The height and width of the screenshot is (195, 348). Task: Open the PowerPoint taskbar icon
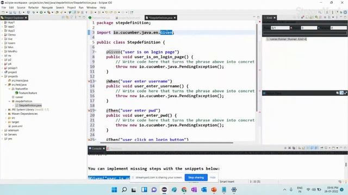point(214,190)
